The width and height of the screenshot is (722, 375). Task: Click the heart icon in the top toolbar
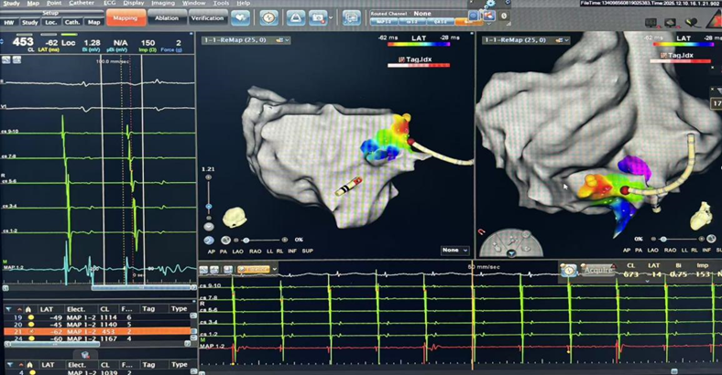(x=241, y=17)
